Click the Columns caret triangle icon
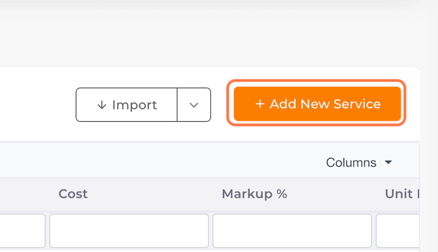This screenshot has height=252, width=438. coord(388,162)
